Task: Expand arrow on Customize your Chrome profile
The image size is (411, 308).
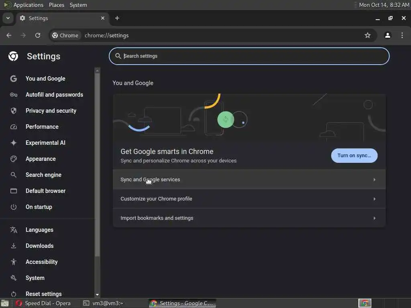Action: 374,199
